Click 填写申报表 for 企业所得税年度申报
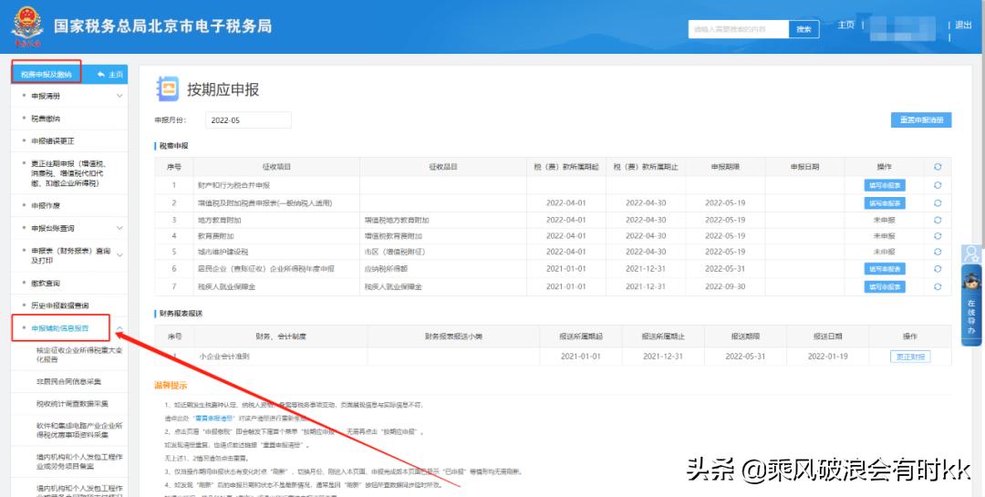The height and width of the screenshot is (497, 985). coord(885,269)
